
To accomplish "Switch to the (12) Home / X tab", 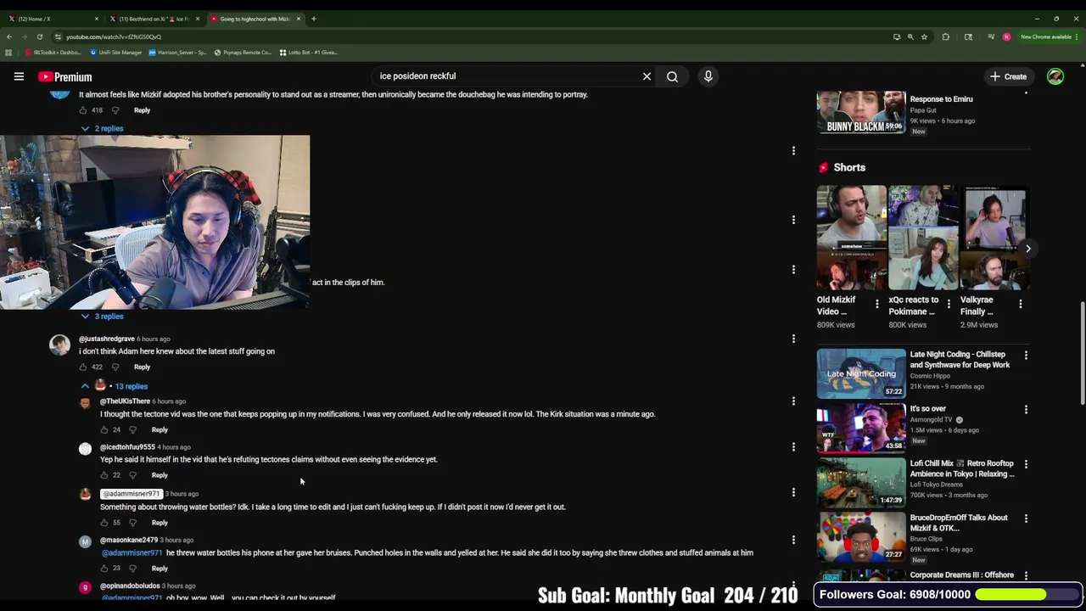I will coord(51,19).
